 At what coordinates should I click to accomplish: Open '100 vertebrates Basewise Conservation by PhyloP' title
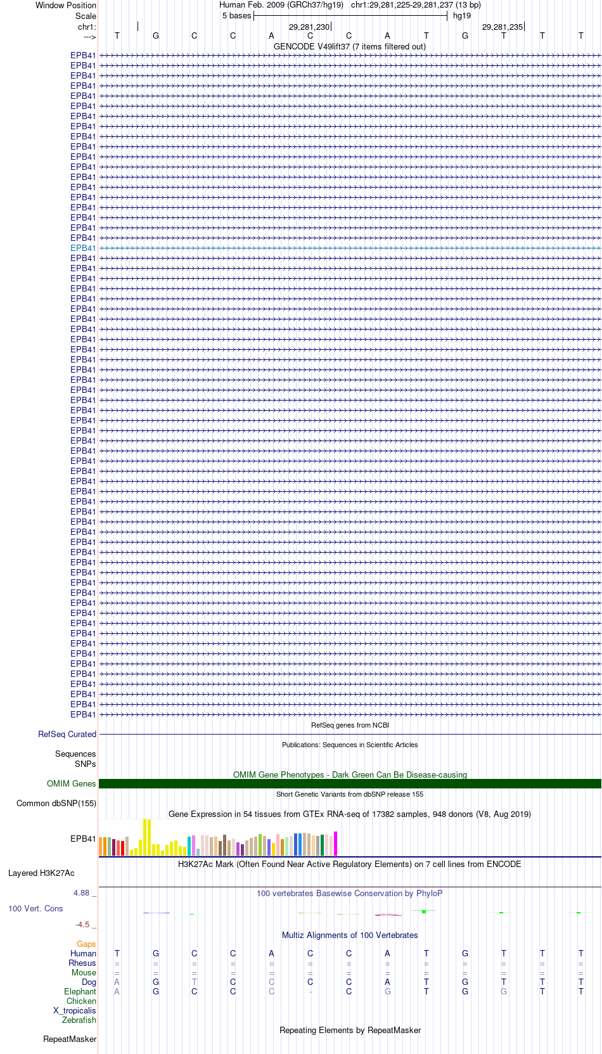tap(350, 894)
